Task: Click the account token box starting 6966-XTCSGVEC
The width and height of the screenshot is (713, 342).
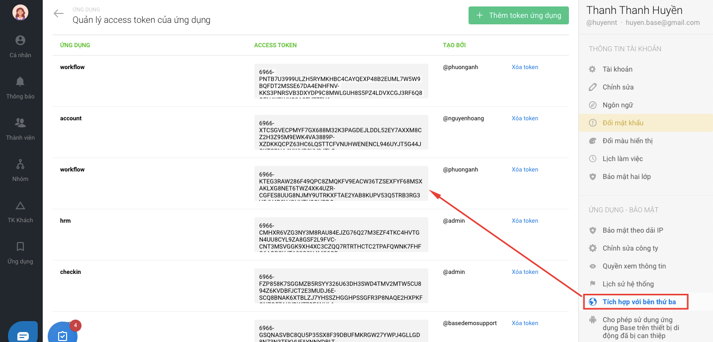Action: [x=341, y=132]
